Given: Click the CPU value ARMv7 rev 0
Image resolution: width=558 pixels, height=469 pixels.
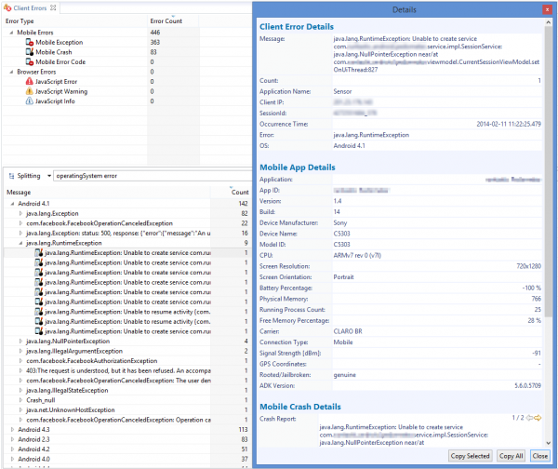Looking at the screenshot, I should 357,256.
